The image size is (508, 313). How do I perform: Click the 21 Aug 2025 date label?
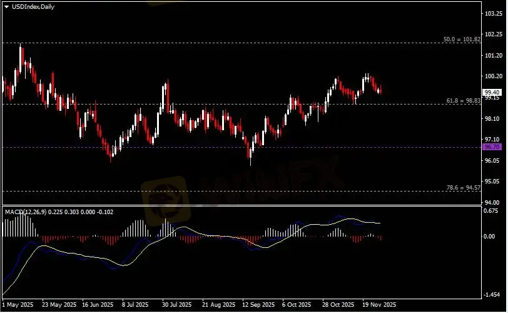coord(219,305)
